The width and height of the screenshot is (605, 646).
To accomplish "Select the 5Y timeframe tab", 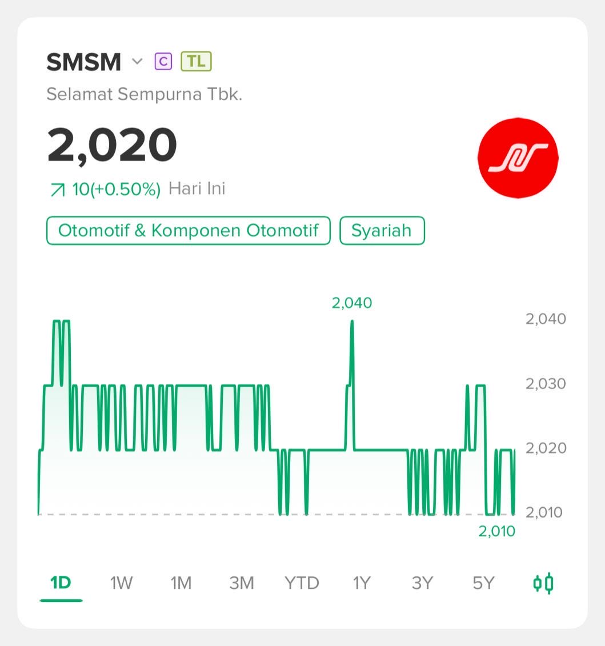I will [483, 583].
